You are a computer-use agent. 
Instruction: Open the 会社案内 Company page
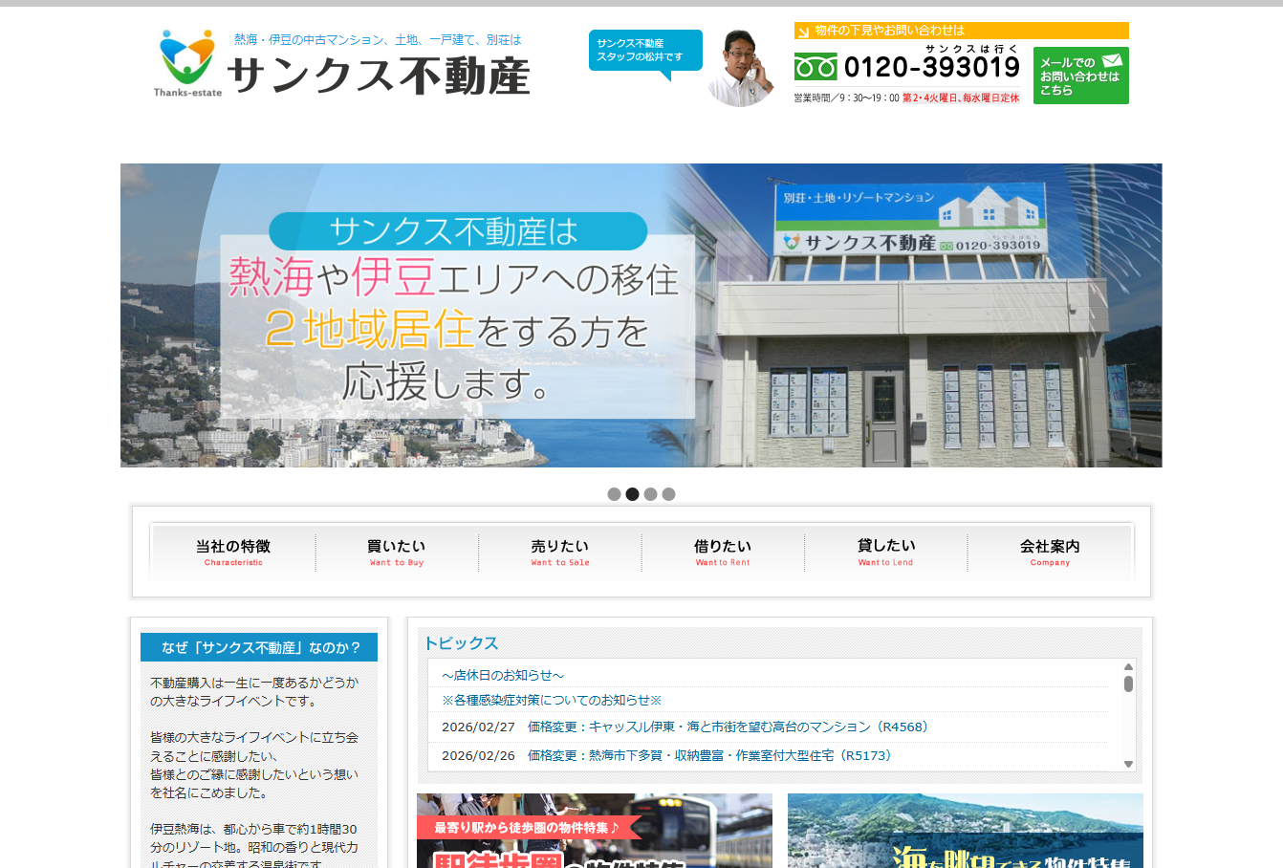point(1050,552)
